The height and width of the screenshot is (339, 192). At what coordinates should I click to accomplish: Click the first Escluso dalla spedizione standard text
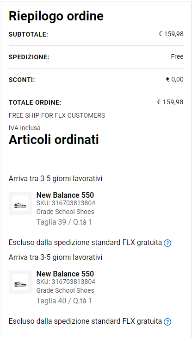click(x=85, y=243)
